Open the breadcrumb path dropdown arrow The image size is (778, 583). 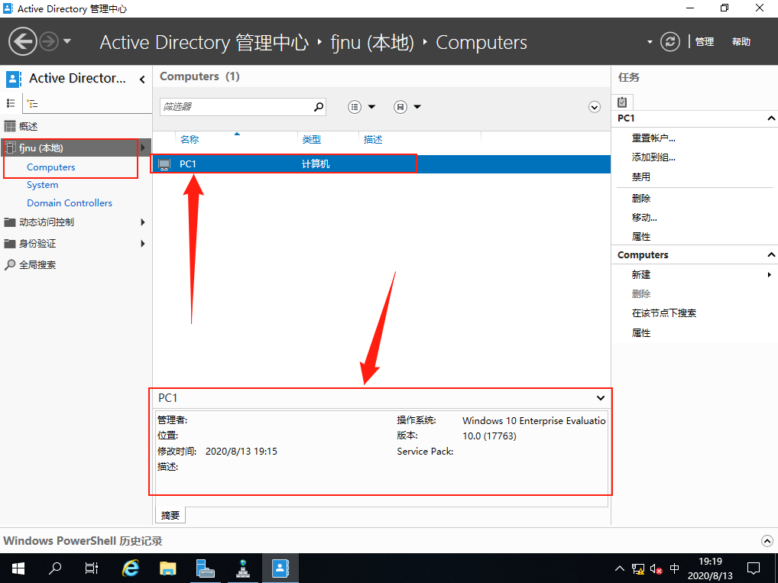(650, 42)
